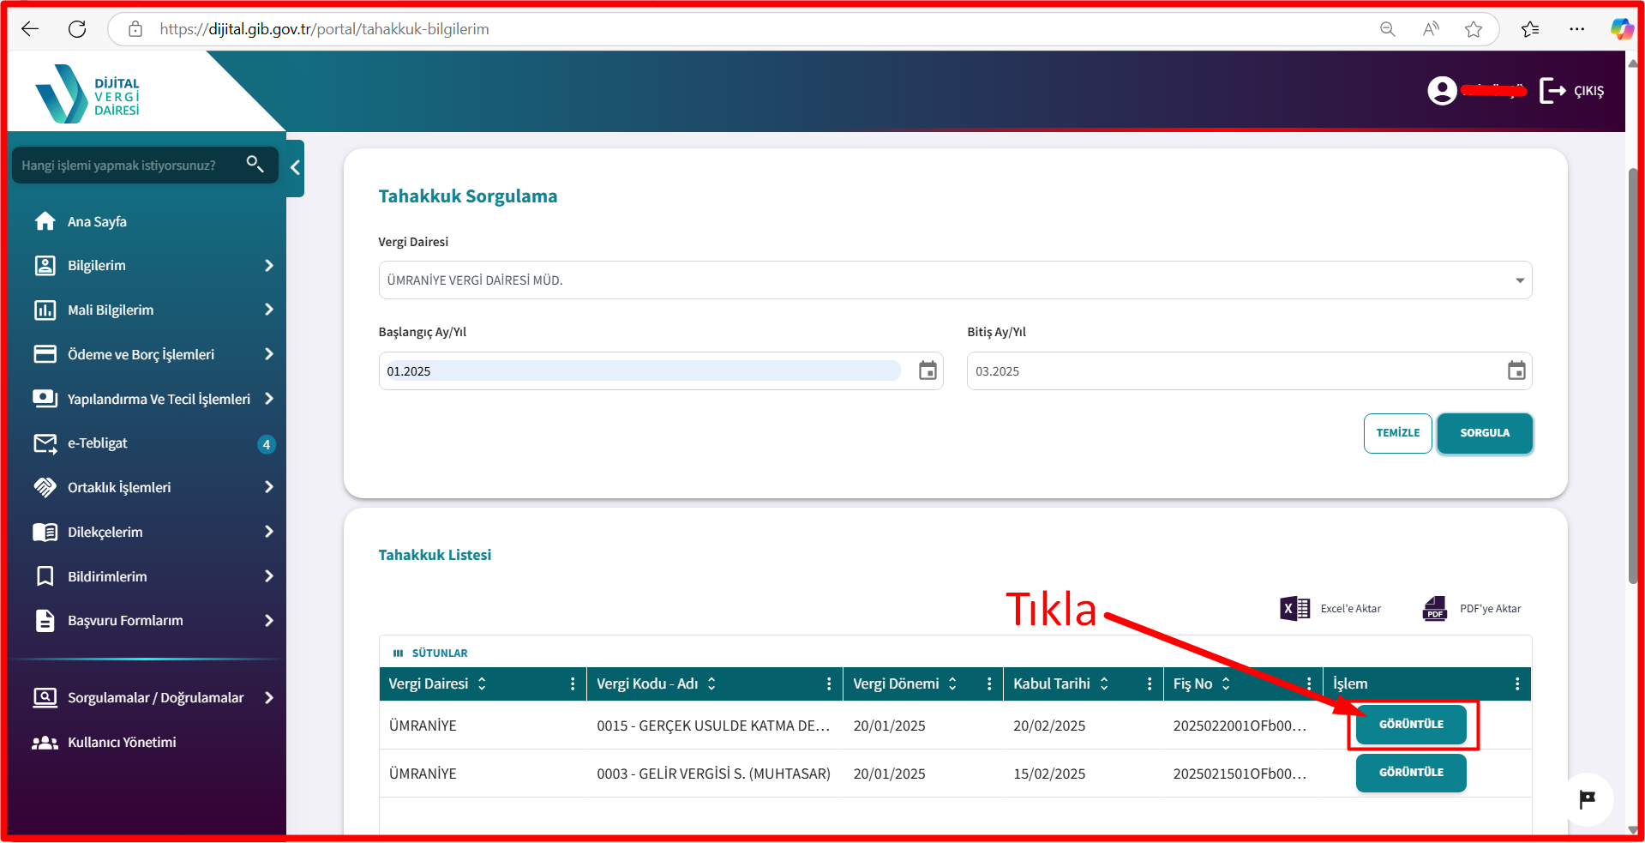Open the Bitiş Ay/Yıl calendar picker
1645x843 pixels.
tap(1516, 370)
